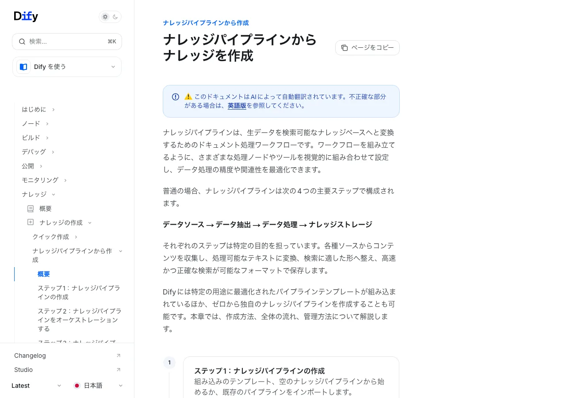The height and width of the screenshot is (398, 566).
Task: Open the 日本語 language dropdown
Action: [98, 386]
